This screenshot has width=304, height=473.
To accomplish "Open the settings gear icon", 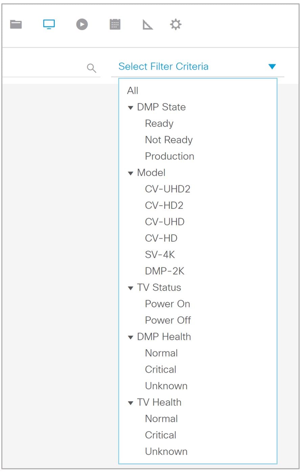I will 176,24.
